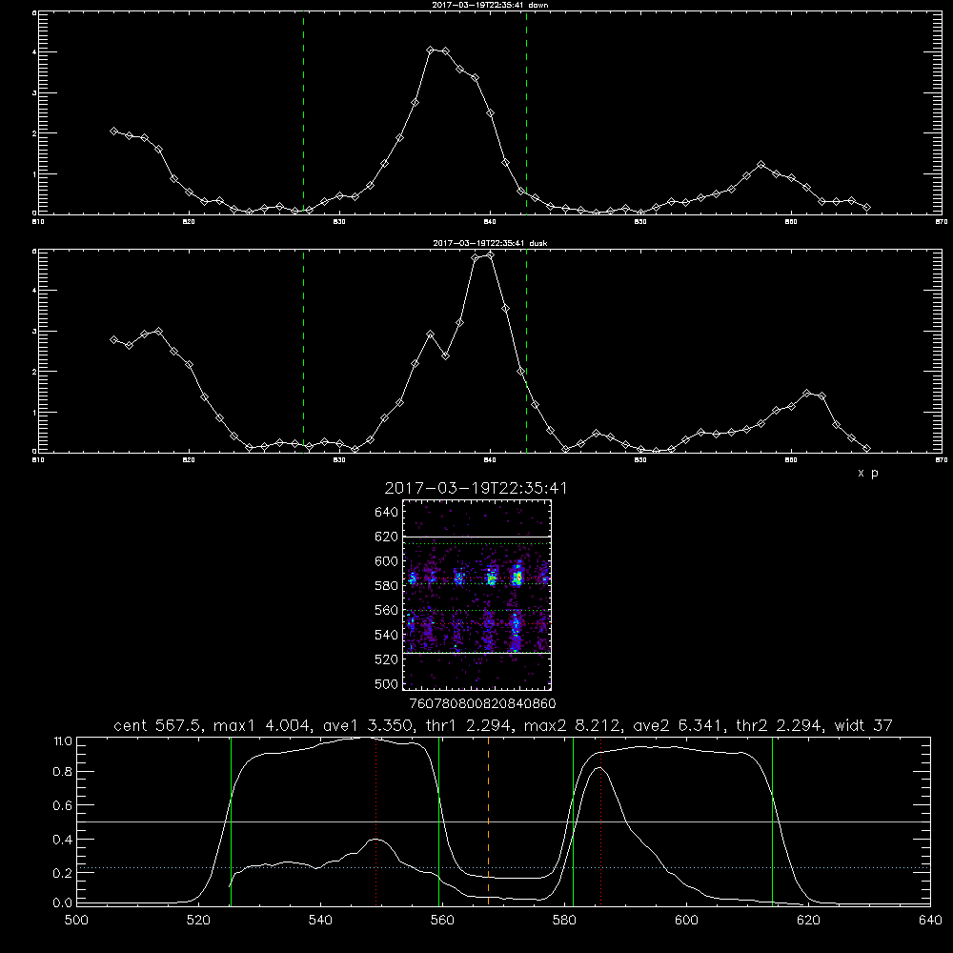Click the top plot title ending in "dawn"
This screenshot has height=953, width=953.
[x=491, y=5]
